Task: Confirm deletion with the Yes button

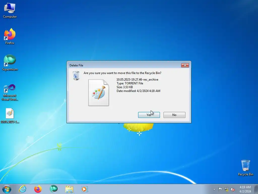Action: pos(149,115)
